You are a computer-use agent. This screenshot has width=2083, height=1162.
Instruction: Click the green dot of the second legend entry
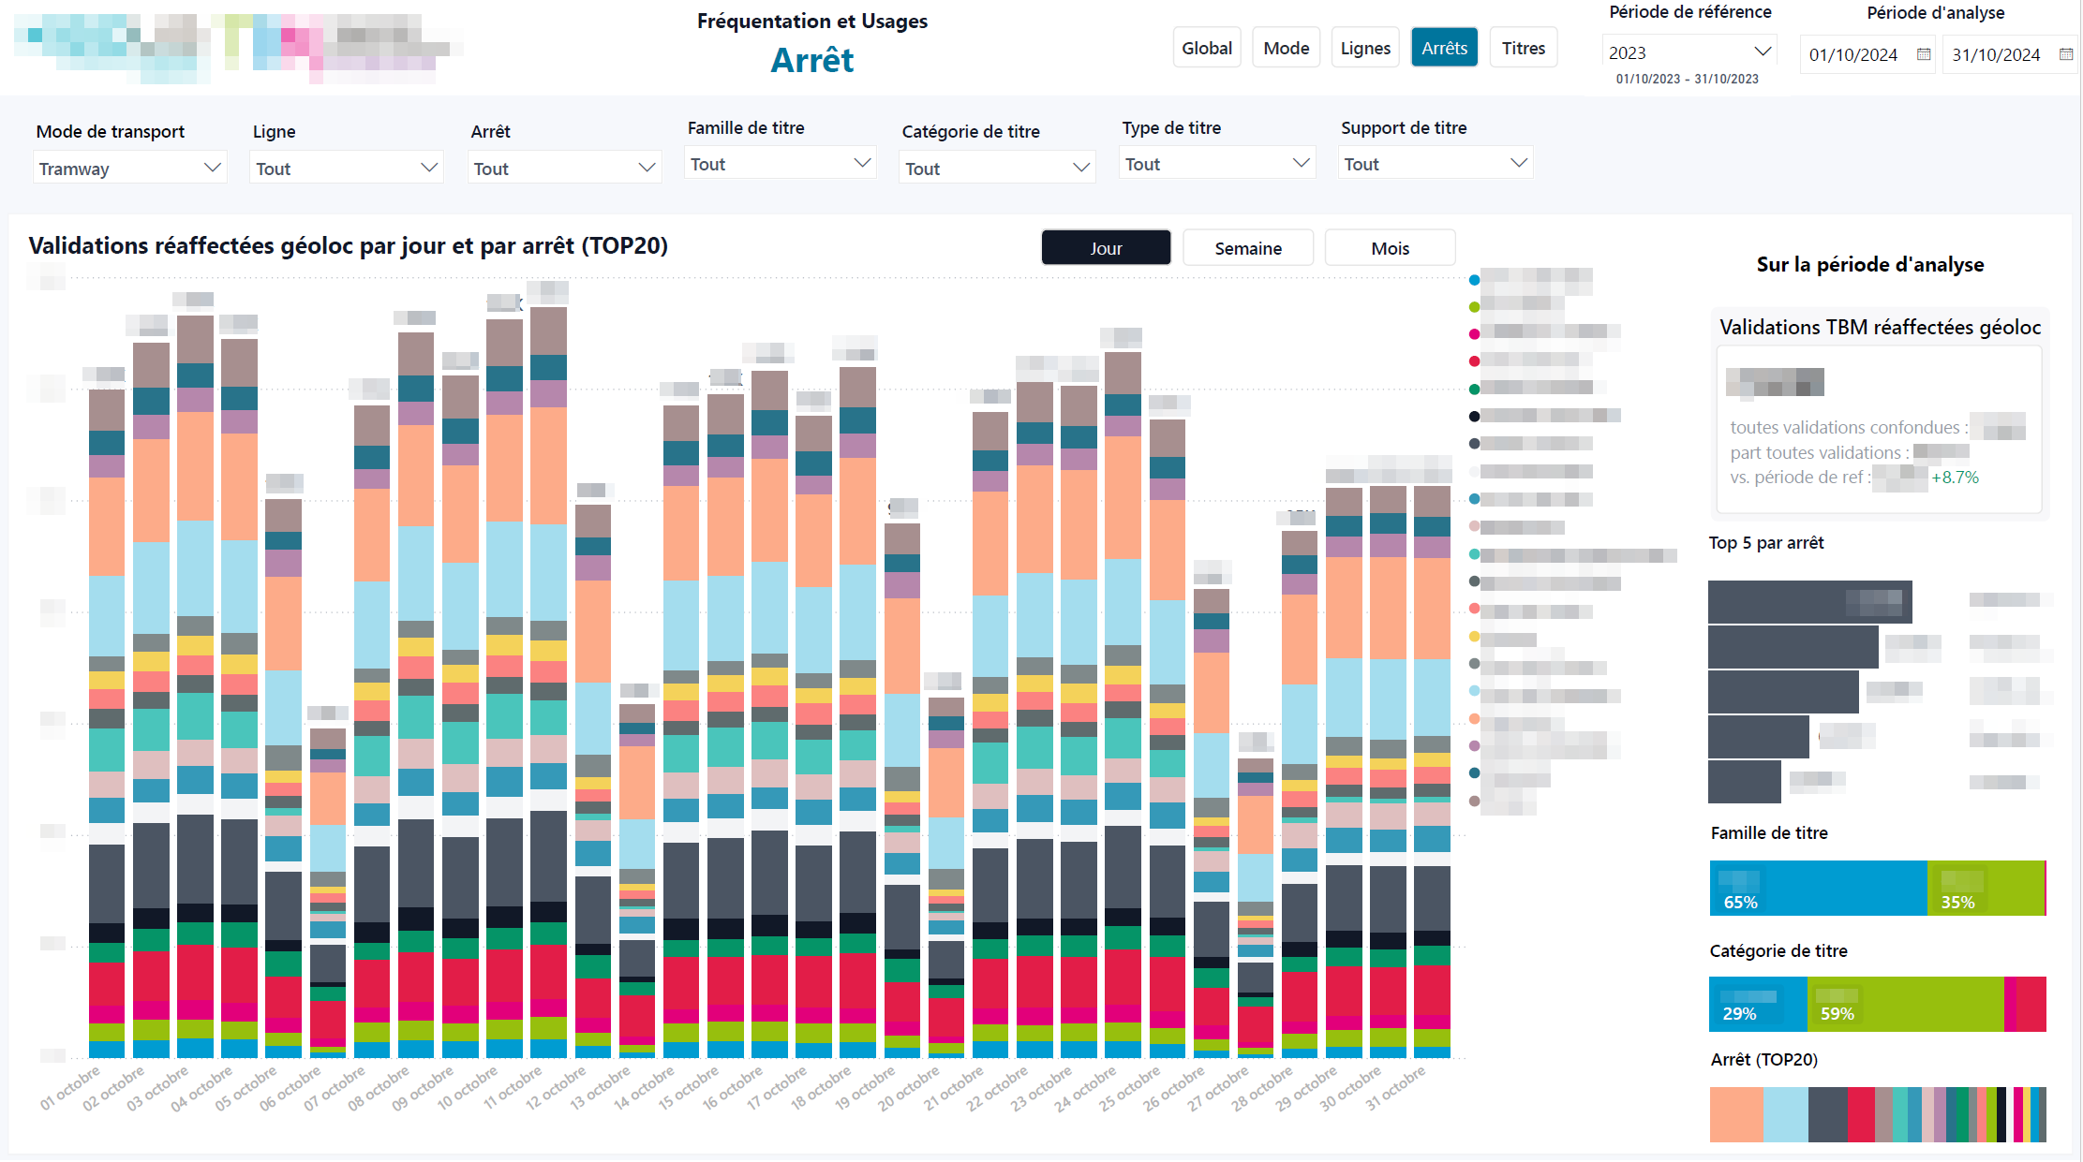(x=1474, y=306)
